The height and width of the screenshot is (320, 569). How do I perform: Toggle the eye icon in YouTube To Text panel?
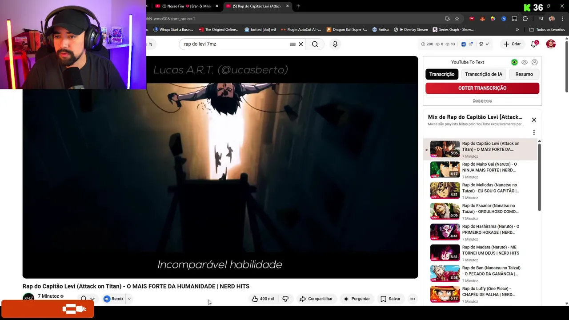pos(525,62)
